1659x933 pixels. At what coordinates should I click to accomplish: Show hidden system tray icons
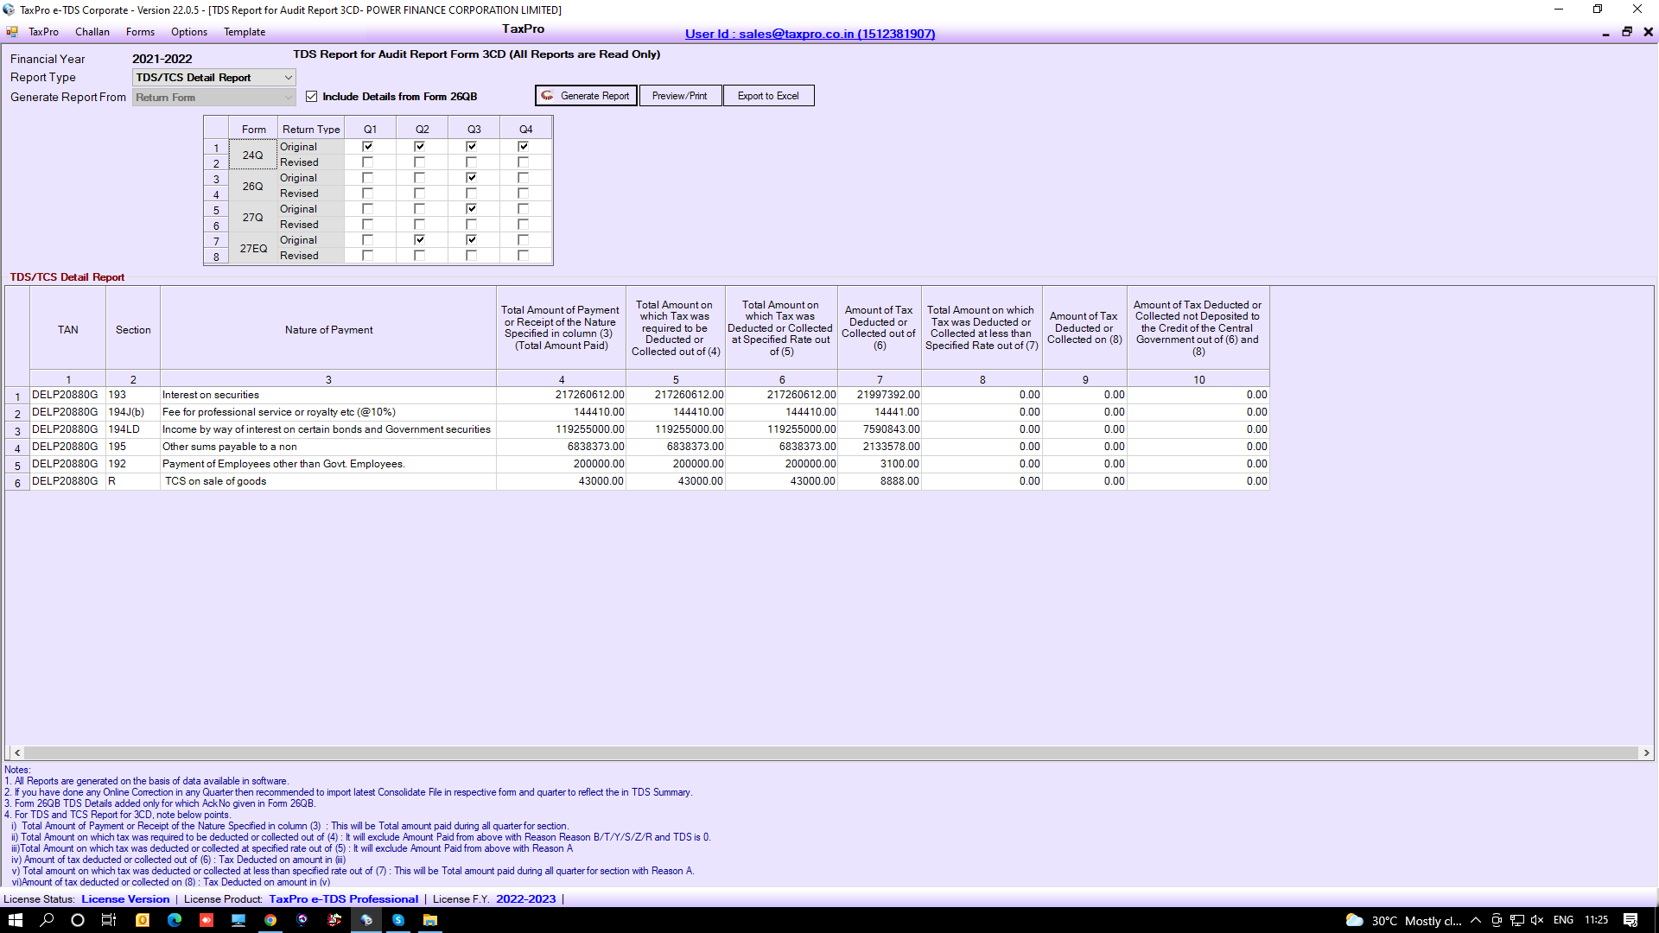tap(1476, 920)
